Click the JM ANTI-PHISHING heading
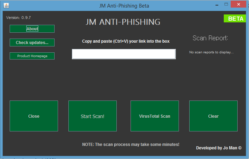Image resolution: width=249 pixels, height=159 pixels. [123, 22]
